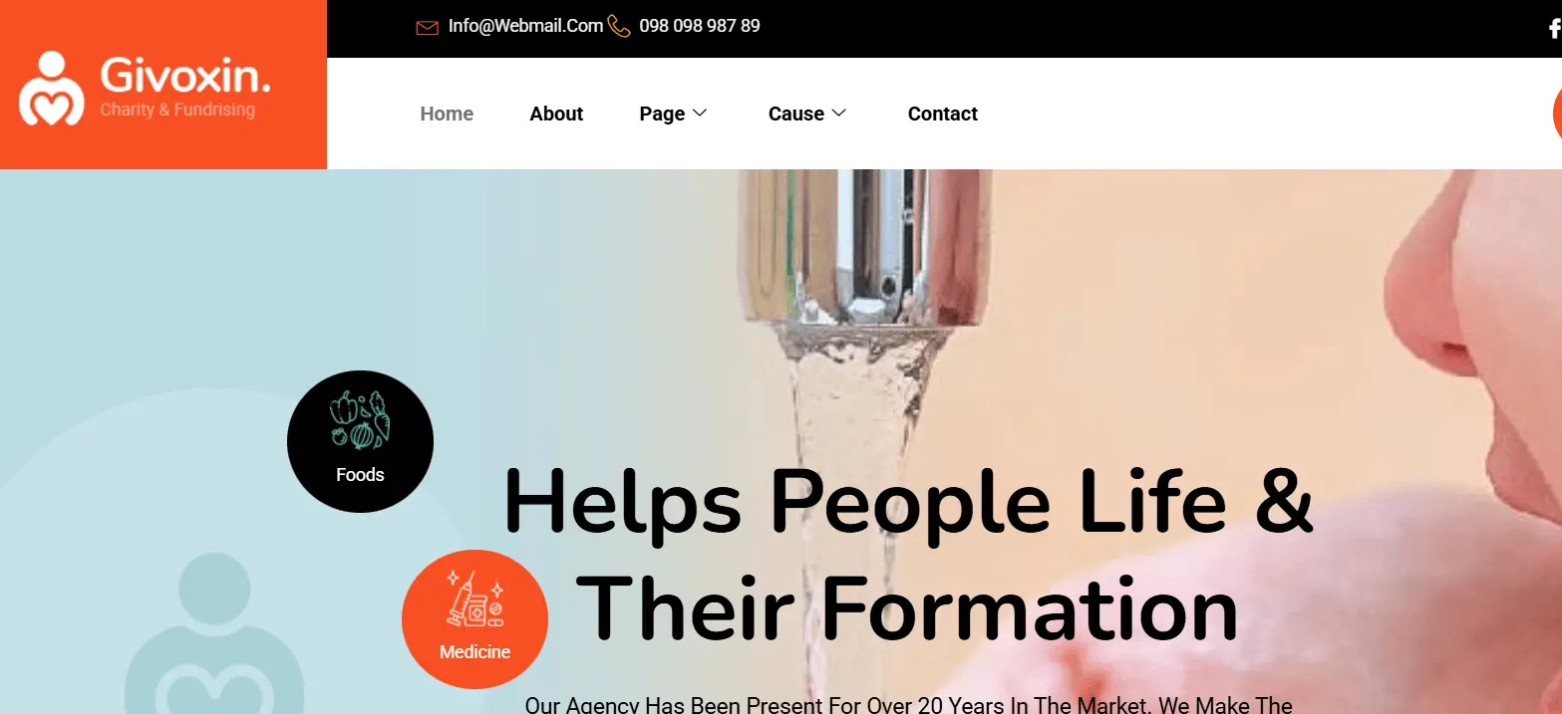Viewport: 1562px width, 714px height.
Task: Open Facebook via the top-right social icon
Action: [1555, 28]
